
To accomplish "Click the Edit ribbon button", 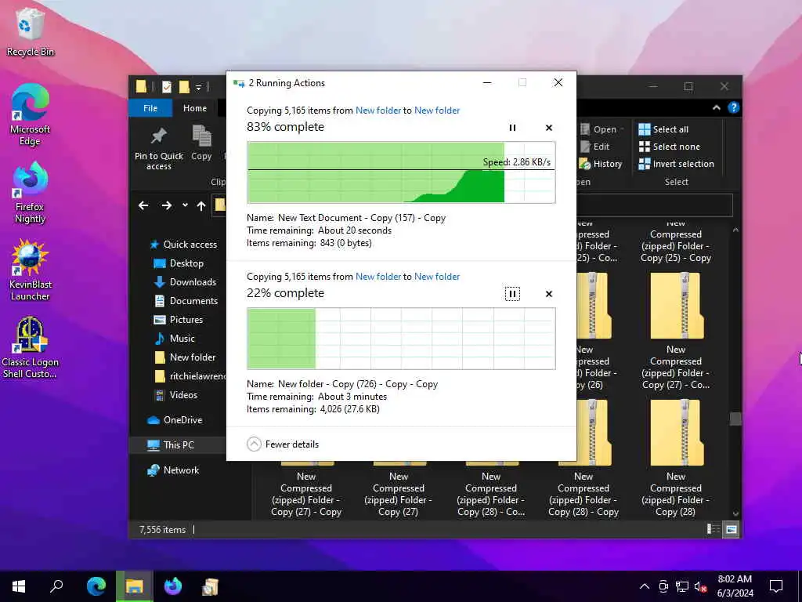I will [x=595, y=147].
